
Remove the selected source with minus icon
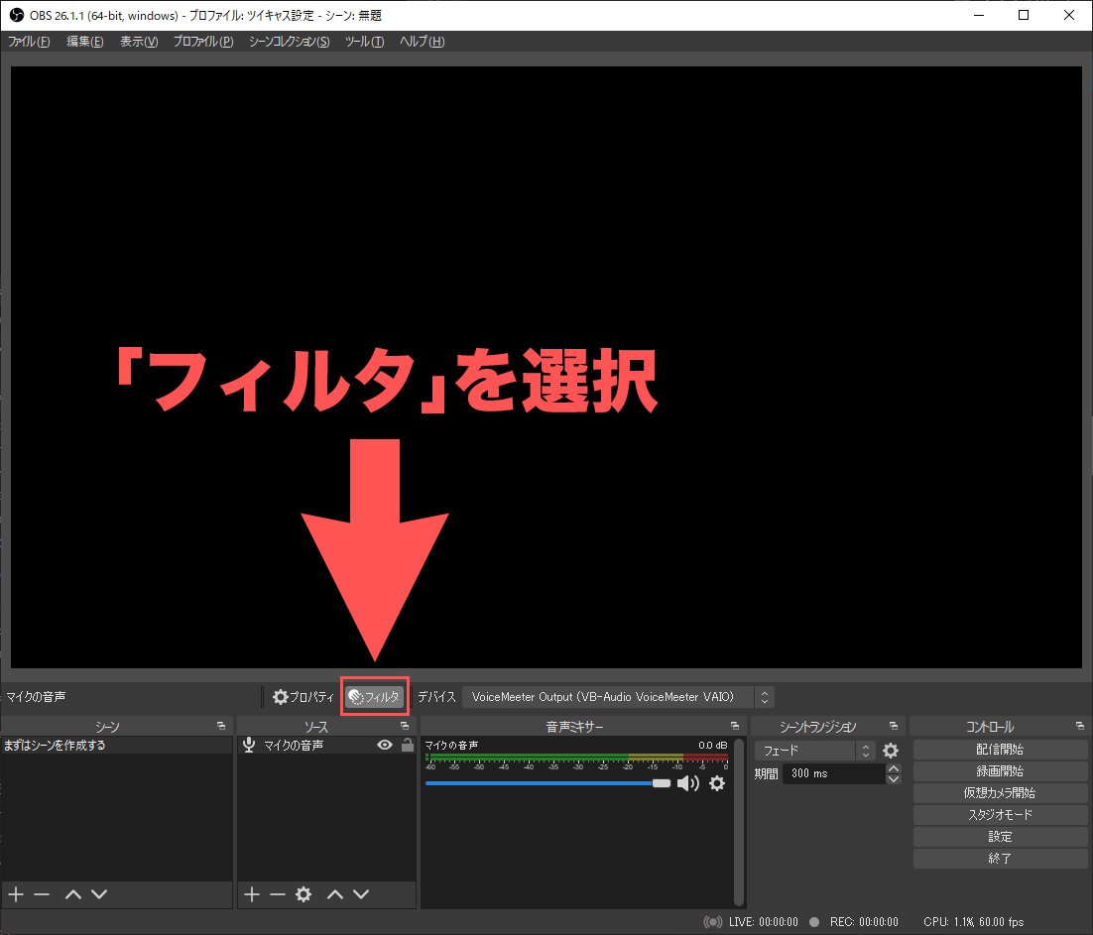click(x=278, y=894)
